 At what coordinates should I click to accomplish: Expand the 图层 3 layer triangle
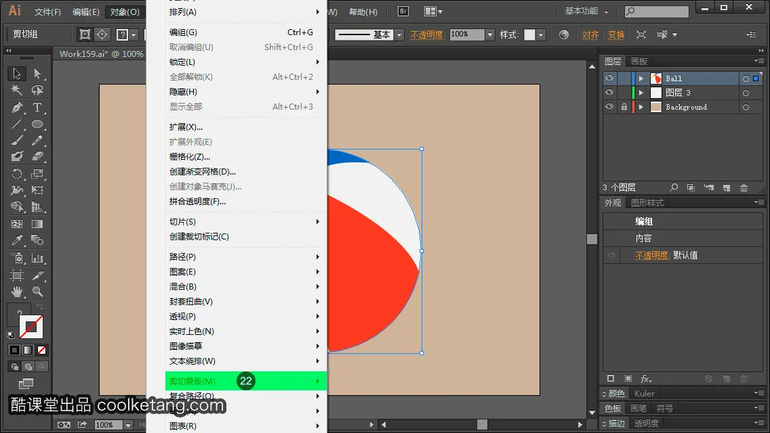[641, 93]
